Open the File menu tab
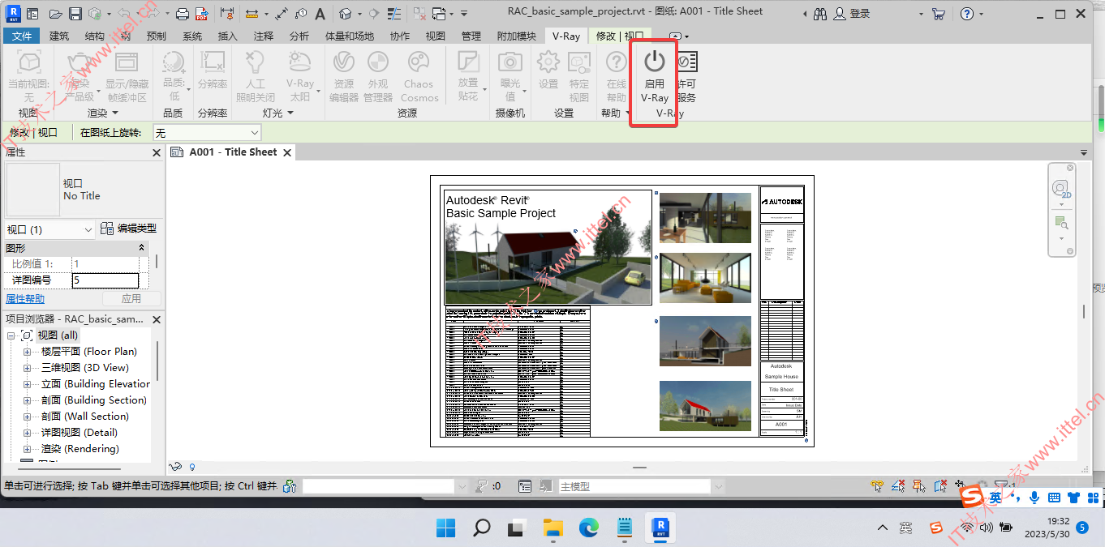The width and height of the screenshot is (1105, 547). pos(22,36)
